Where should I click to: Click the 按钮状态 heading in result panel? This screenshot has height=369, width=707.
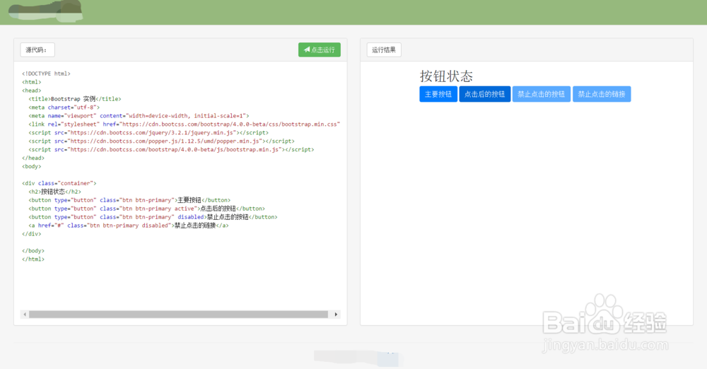[x=446, y=76]
